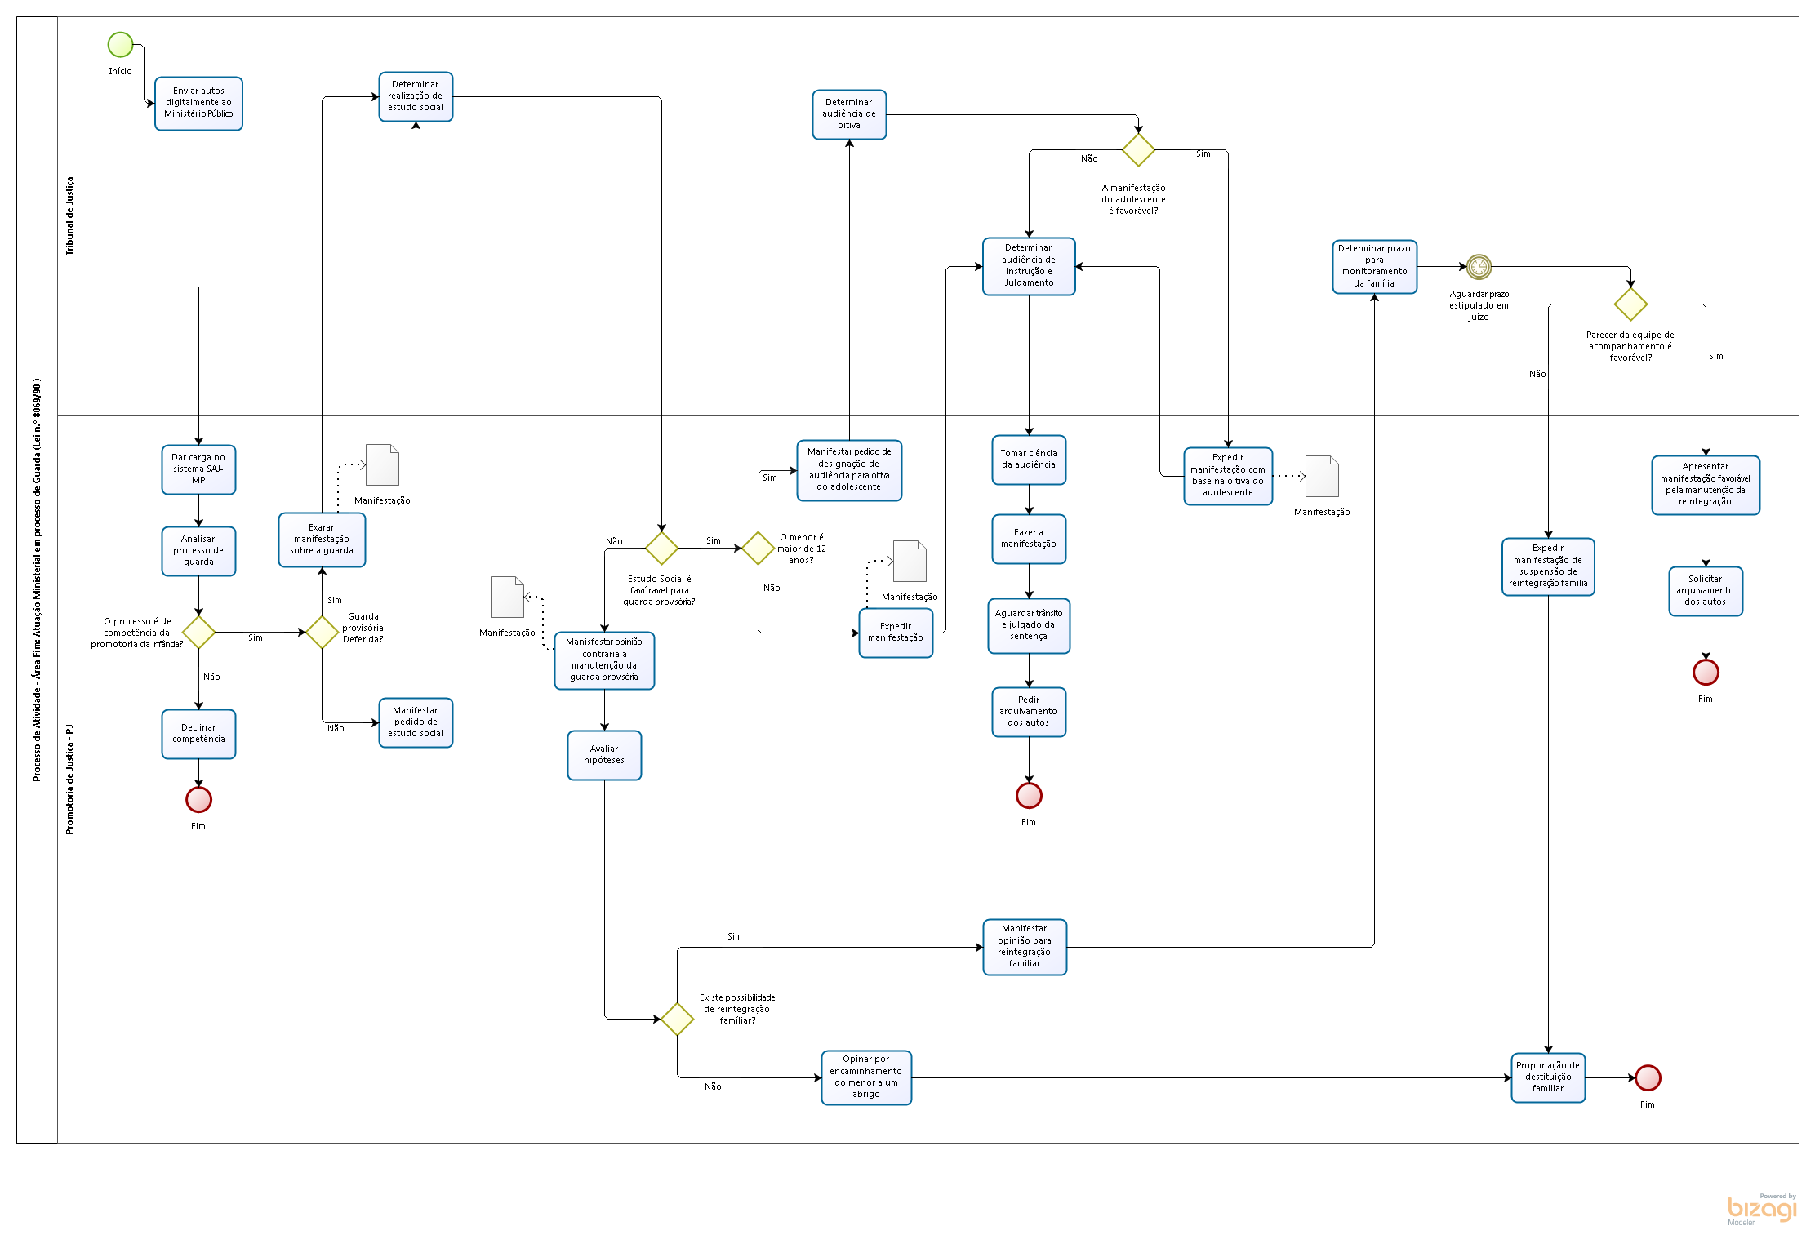Click the Fim end event after Propor ação
This screenshot has width=1815, height=1235.
click(1648, 1077)
